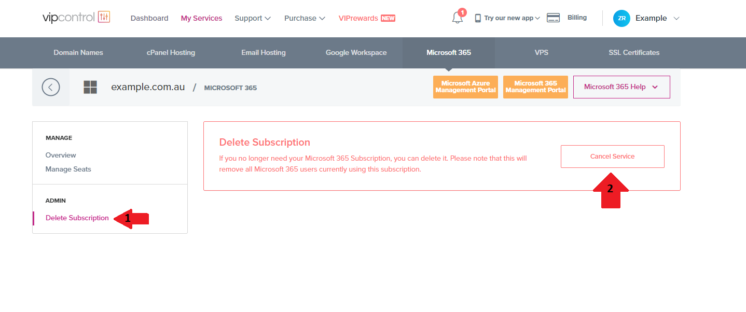Switch to cPanel Hosting tab
Viewport: 746px width, 312px height.
[x=171, y=52]
